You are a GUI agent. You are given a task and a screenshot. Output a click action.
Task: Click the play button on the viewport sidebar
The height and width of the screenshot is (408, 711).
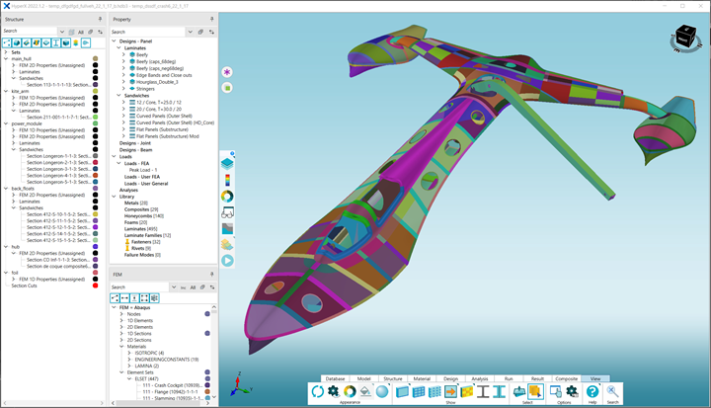point(227,261)
